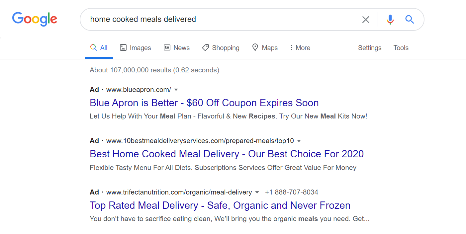Expand the dropdown arrow next to www.blueapron.com
The image size is (466, 234).
[x=176, y=90]
